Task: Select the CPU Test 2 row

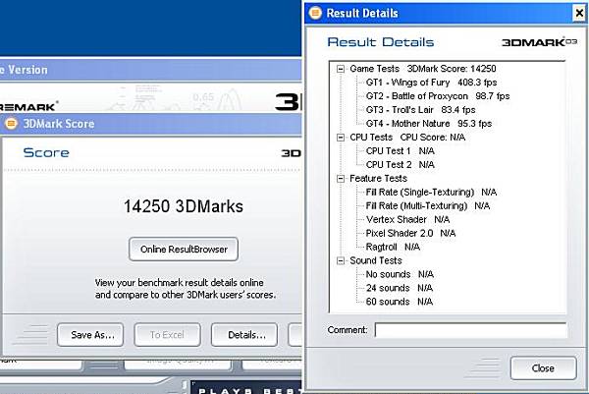Action: pos(401,165)
